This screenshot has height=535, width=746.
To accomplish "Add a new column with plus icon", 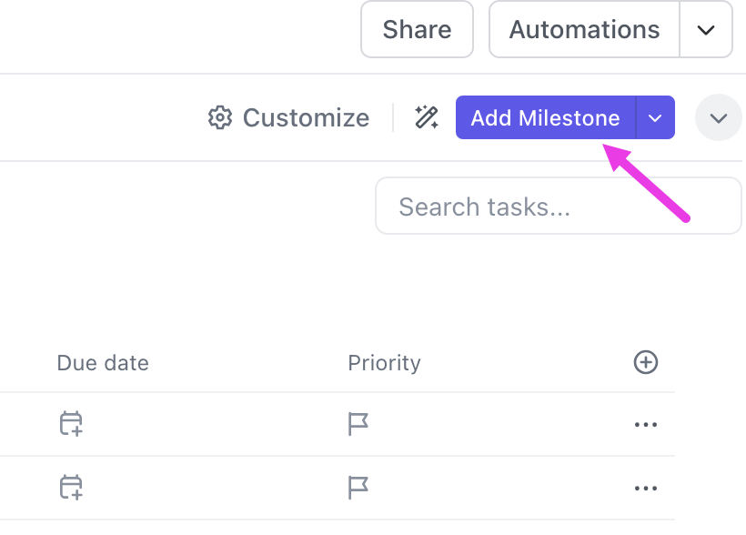I will pos(645,363).
